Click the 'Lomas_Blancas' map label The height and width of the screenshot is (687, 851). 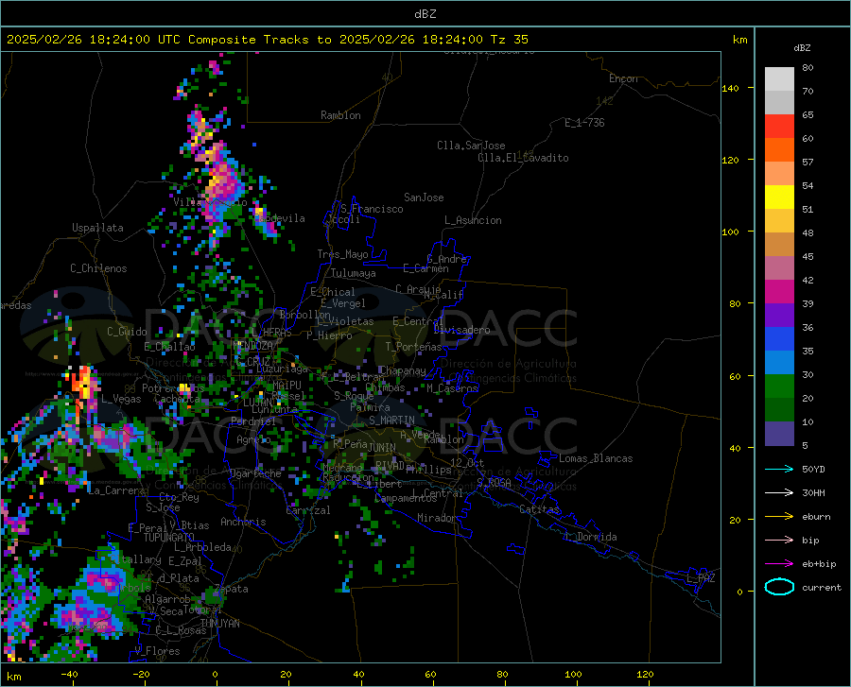click(596, 458)
